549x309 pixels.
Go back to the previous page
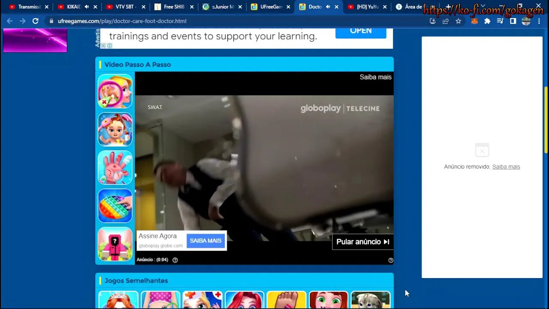9,21
